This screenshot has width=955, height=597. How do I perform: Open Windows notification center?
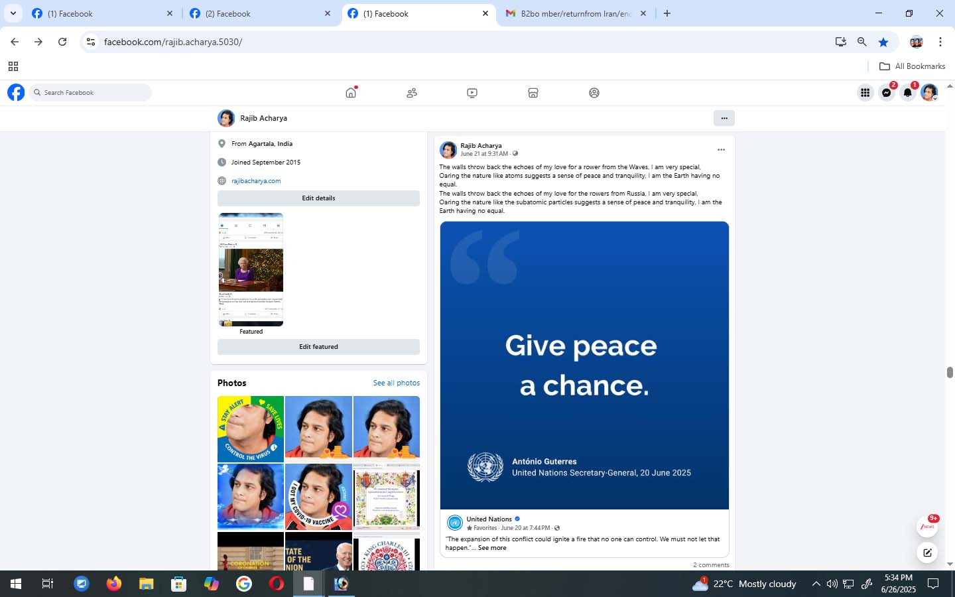(x=933, y=584)
